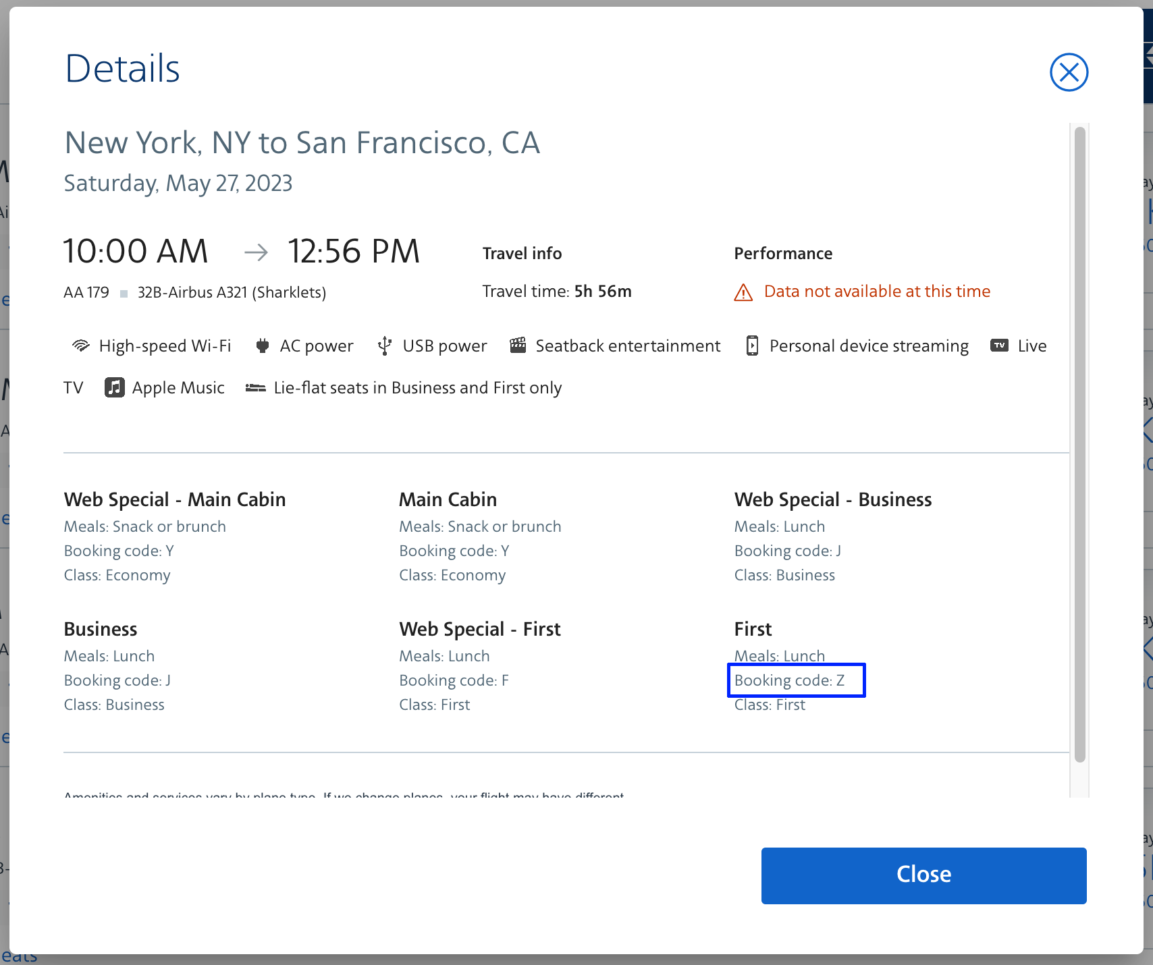Click the Web Special - First heading

tap(480, 629)
